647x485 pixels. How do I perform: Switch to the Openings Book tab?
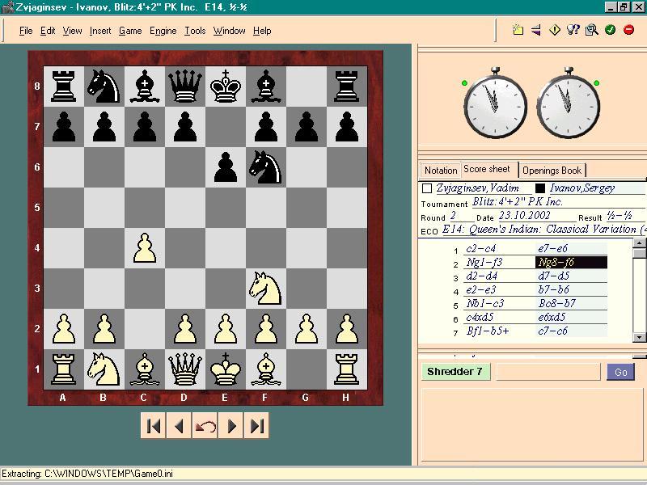coord(552,171)
